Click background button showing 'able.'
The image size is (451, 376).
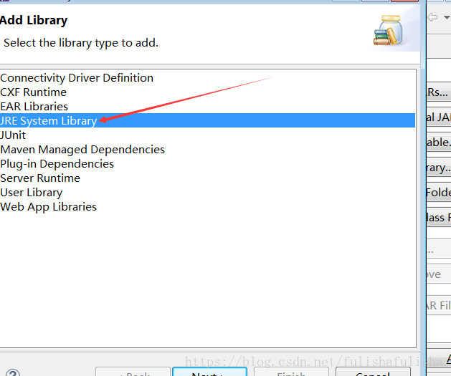(x=439, y=143)
